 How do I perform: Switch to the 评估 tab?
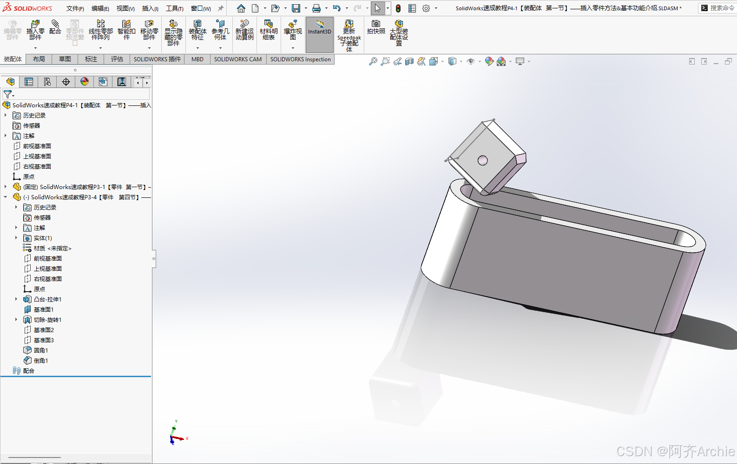117,59
